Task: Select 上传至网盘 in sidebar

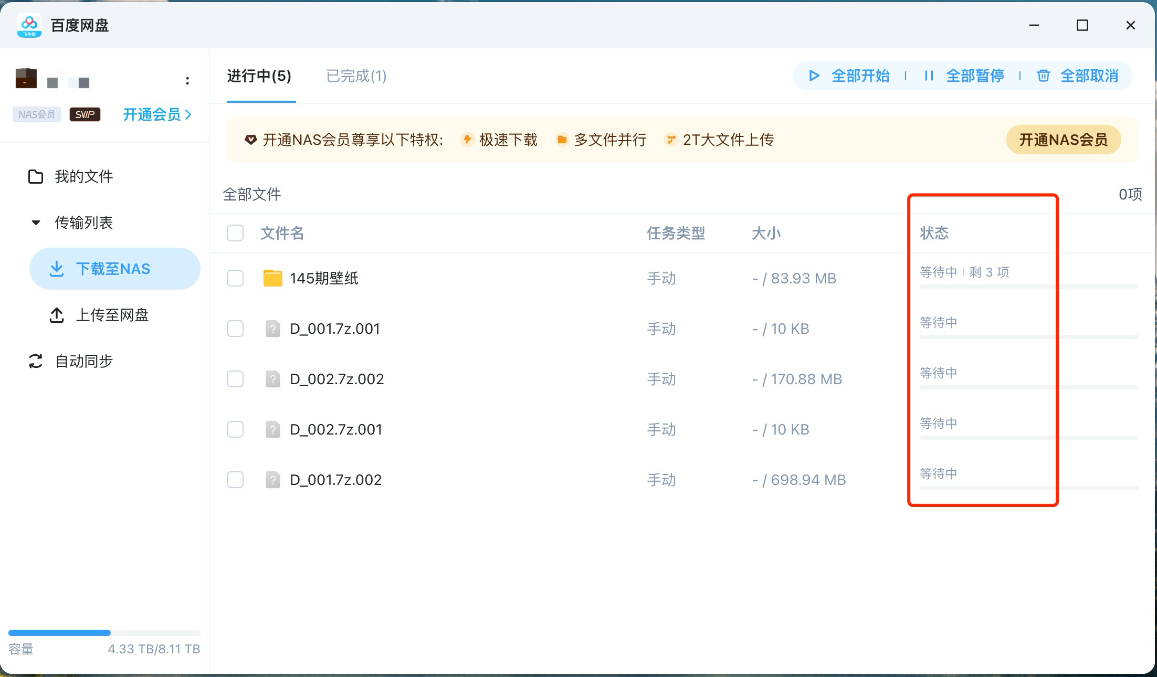Action: pos(112,315)
